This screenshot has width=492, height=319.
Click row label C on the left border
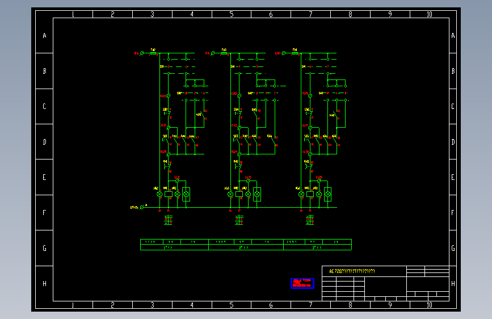45,106
